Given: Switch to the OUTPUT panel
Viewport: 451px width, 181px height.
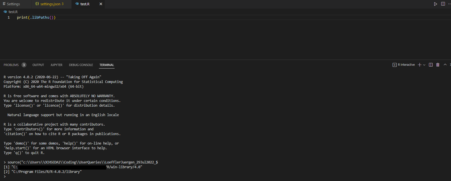Looking at the screenshot, I should pyautogui.click(x=38, y=65).
